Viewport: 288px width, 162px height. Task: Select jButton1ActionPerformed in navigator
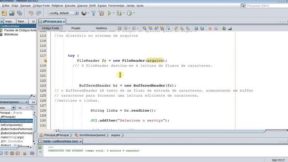click(x=17, y=129)
